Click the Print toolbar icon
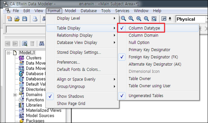This screenshot has height=123, width=208. tap(35, 19)
